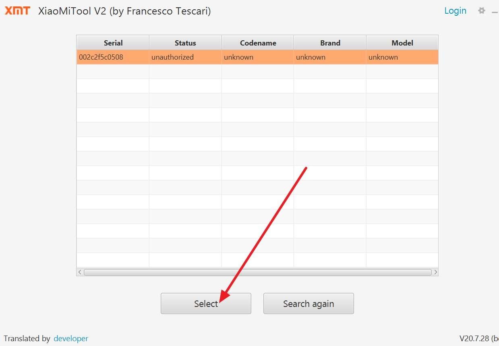This screenshot has height=346, width=499.
Task: Click the Select button
Action: click(x=206, y=303)
